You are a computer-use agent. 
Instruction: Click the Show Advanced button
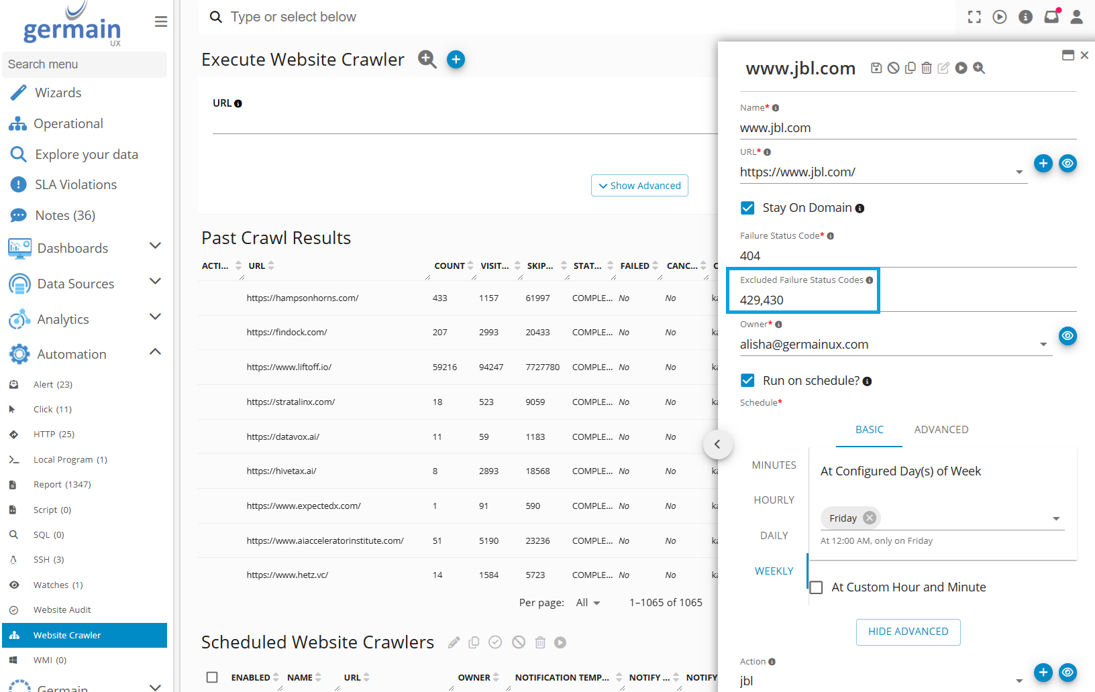tap(639, 186)
